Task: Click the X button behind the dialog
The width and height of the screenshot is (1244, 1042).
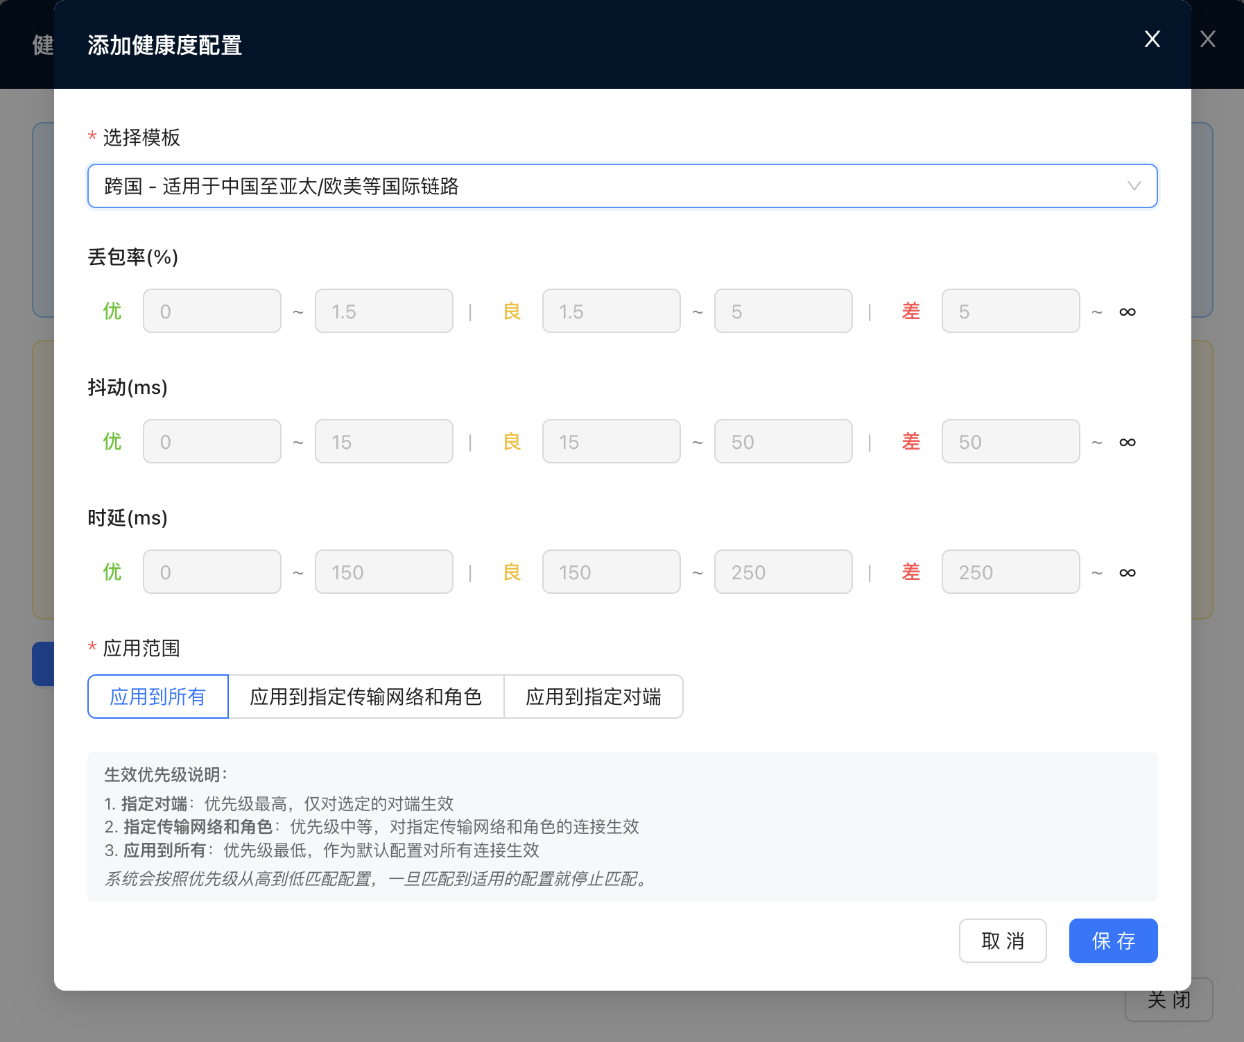Action: pos(1209,40)
